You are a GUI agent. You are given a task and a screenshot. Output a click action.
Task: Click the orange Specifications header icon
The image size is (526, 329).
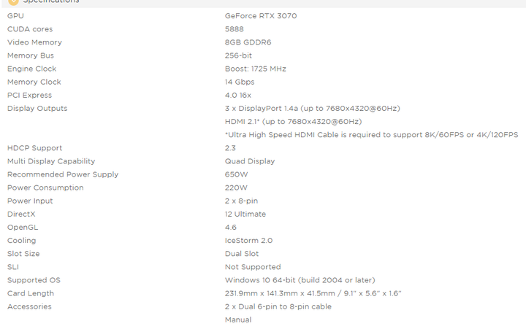pos(13,1)
